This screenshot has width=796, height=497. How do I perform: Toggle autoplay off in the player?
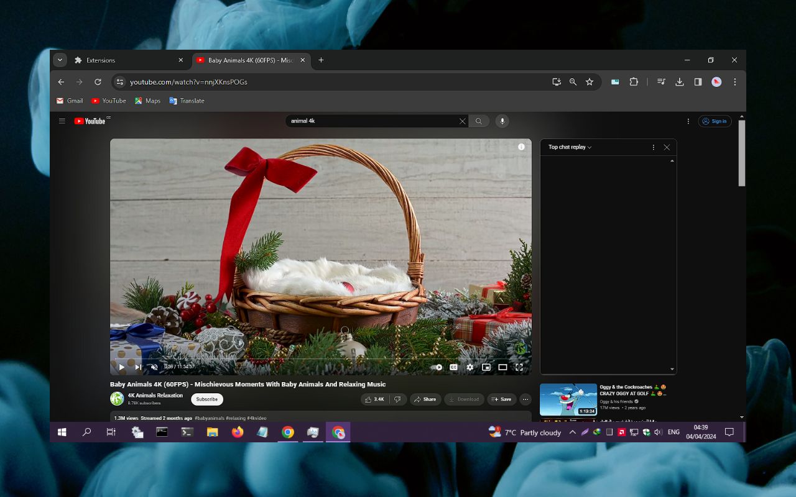[437, 367]
